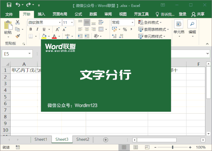Screen dimensions: 212x151
Task: Switch to 开发工具 Developer tab
Action: [x=141, y=14]
